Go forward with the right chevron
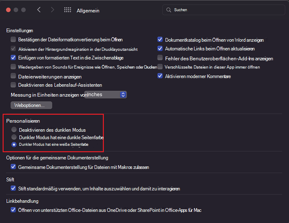Screen dimensions: 289x223 pos(52,10)
